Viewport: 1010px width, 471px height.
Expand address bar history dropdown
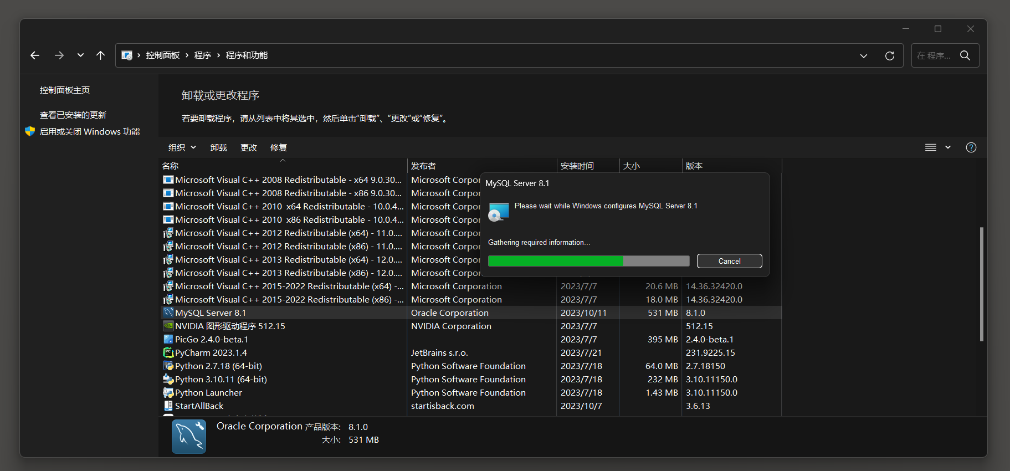coord(864,56)
